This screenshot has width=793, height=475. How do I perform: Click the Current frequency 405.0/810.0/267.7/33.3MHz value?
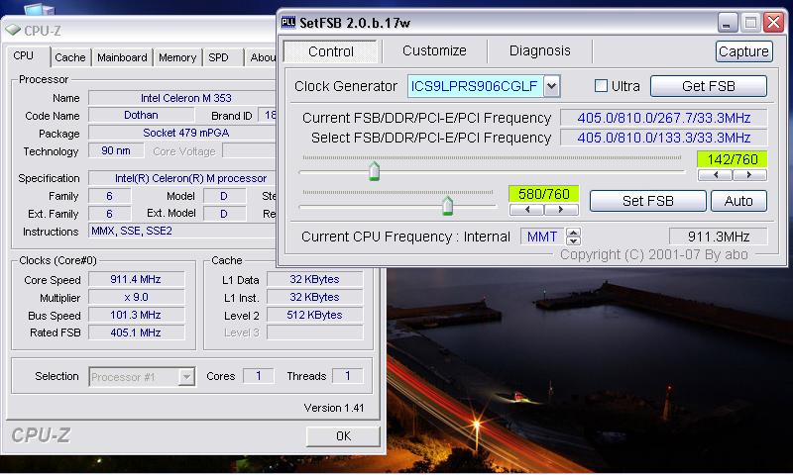[663, 118]
